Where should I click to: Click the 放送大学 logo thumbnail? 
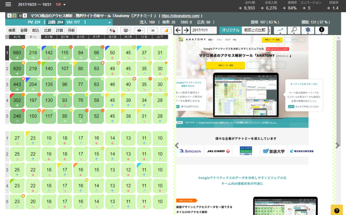click(x=274, y=151)
